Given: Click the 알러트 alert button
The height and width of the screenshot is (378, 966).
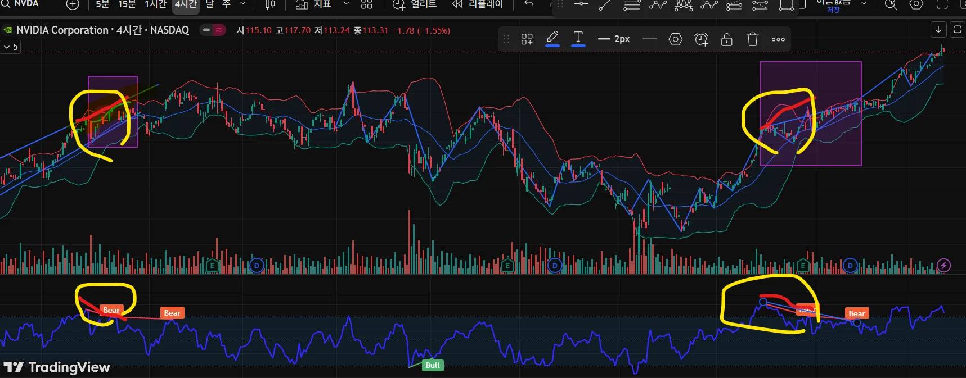Looking at the screenshot, I should point(415,4).
